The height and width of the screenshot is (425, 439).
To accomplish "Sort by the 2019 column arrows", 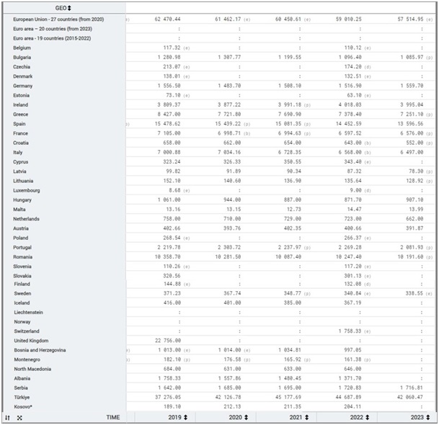I will point(185,417).
